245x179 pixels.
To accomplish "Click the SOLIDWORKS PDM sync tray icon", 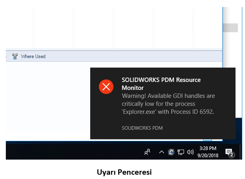I will click(171, 152).
